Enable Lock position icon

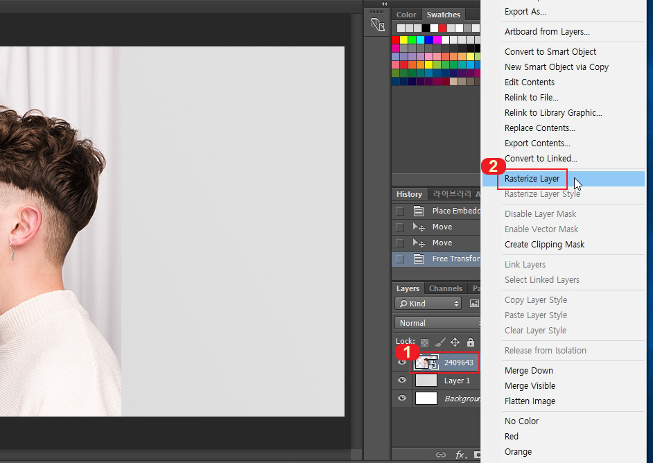(455, 342)
